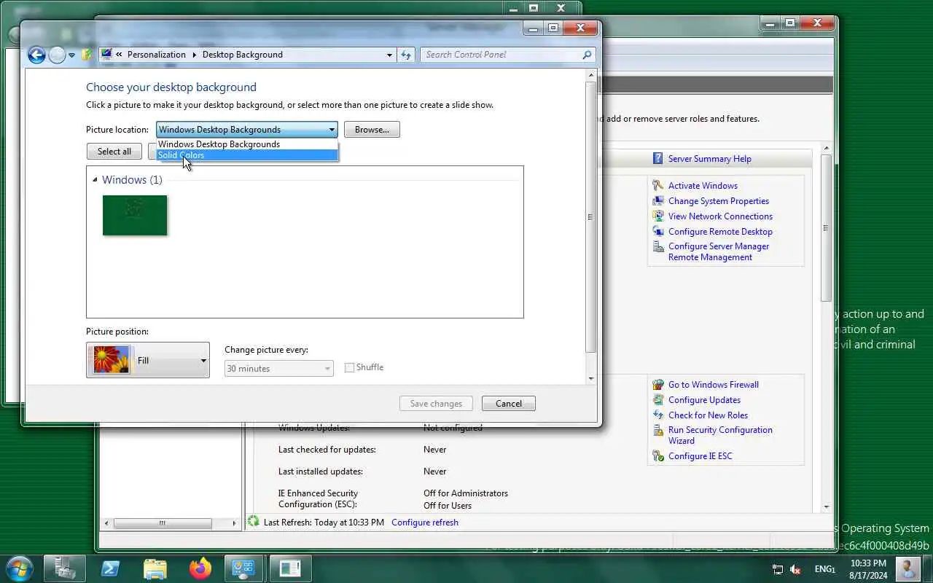The height and width of the screenshot is (583, 933).
Task: Cancel the Desktop Background dialog
Action: [509, 404]
